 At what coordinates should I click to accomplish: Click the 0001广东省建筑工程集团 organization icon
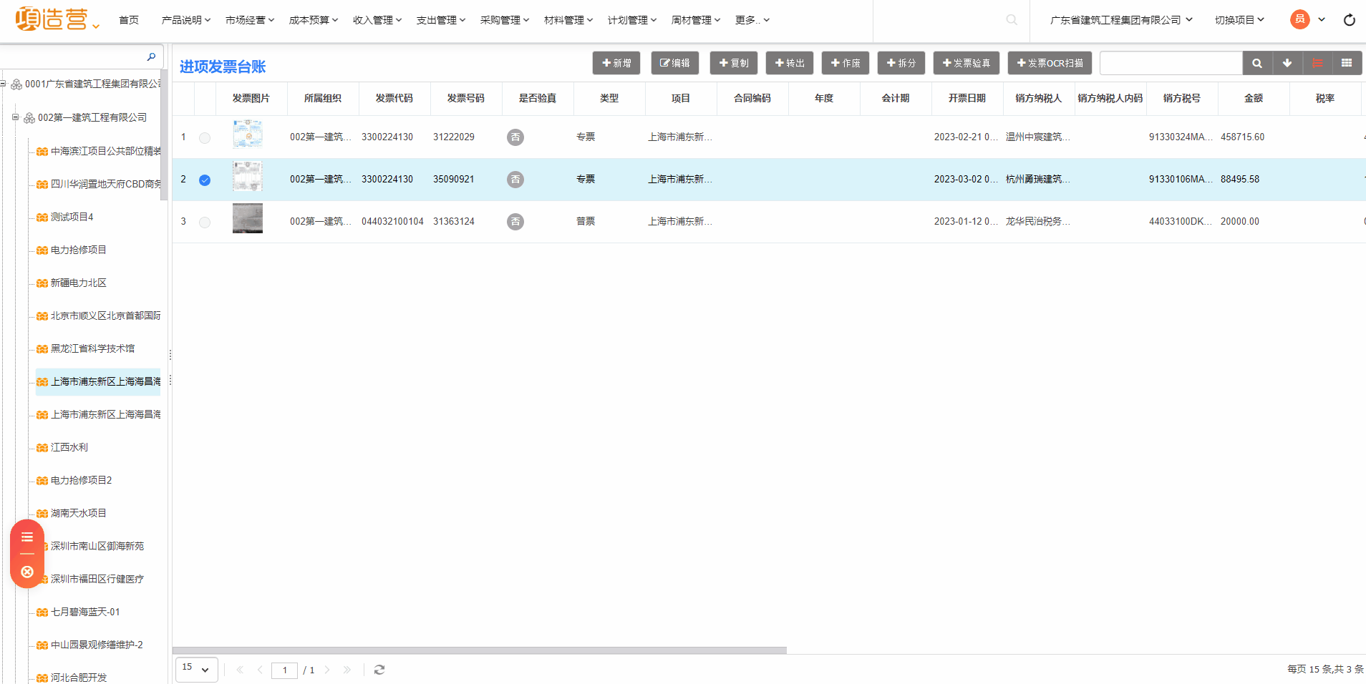(16, 84)
